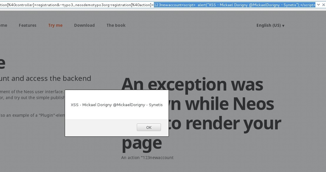Select The book in the navigation

116,25
